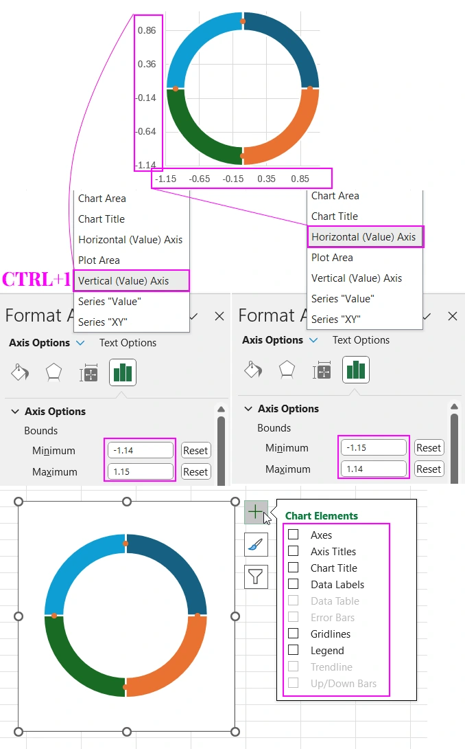The height and width of the screenshot is (749, 465).
Task: Enable the Axes checkbox
Action: pyautogui.click(x=294, y=535)
